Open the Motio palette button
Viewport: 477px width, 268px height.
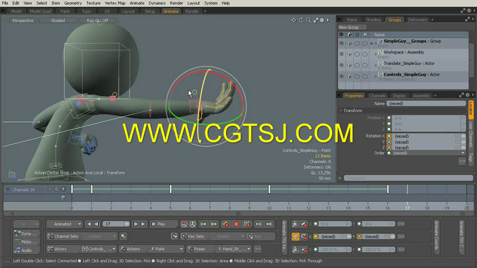[26, 242]
